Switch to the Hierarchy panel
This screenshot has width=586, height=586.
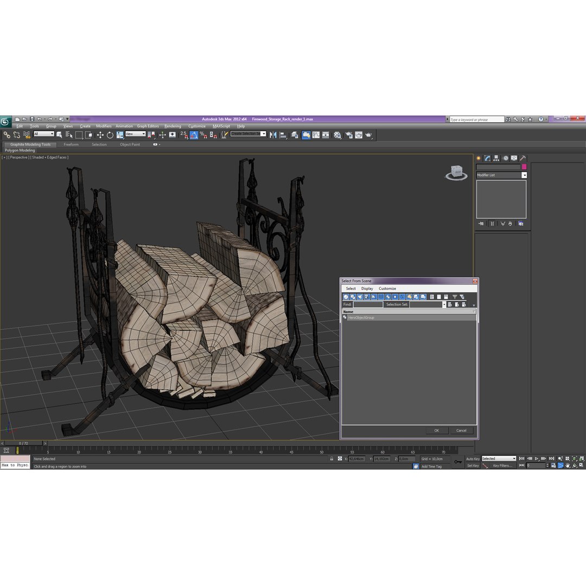[496, 158]
